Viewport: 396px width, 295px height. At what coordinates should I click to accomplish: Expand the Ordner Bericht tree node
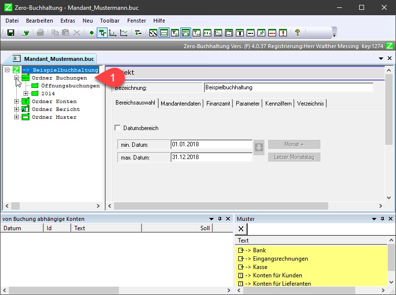[16, 109]
